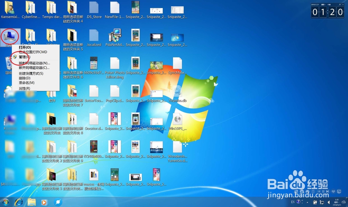
Task: Select the macos - 使用键盘快捷方... document
Action: tap(94, 180)
